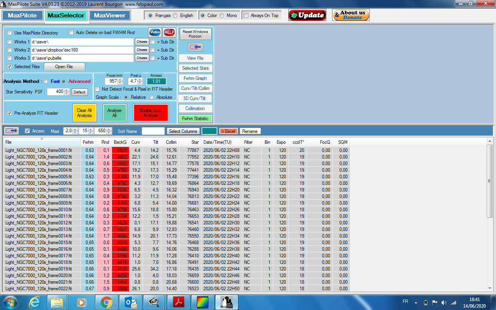Click the red Enable Live Analyse button
Image resolution: width=496 pixels, height=310 pixels.
(151, 113)
